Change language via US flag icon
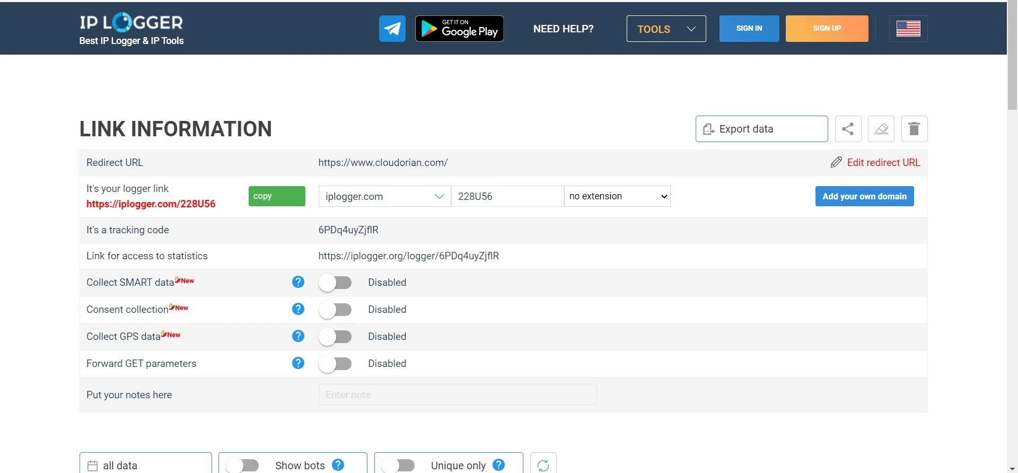 (908, 29)
